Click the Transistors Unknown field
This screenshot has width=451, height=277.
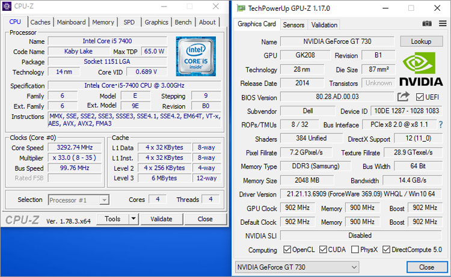[x=378, y=83]
